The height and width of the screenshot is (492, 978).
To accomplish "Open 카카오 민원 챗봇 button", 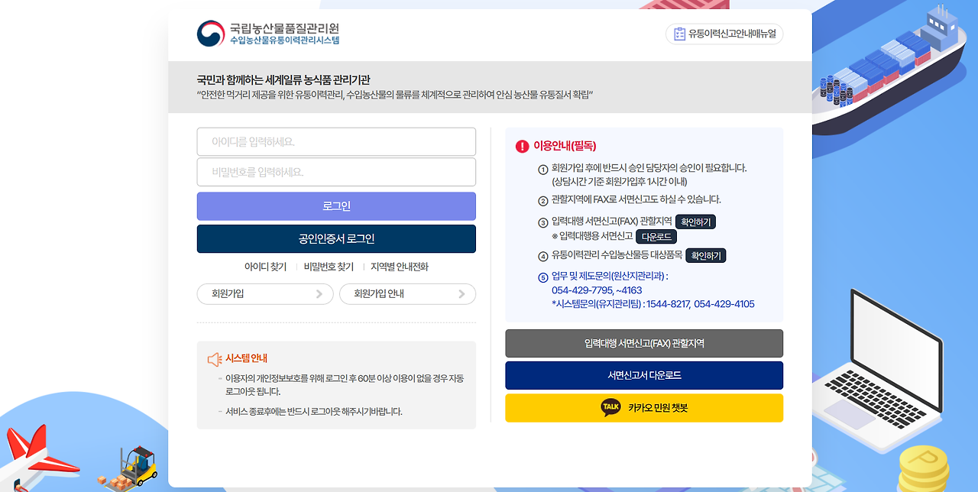I will [x=644, y=408].
